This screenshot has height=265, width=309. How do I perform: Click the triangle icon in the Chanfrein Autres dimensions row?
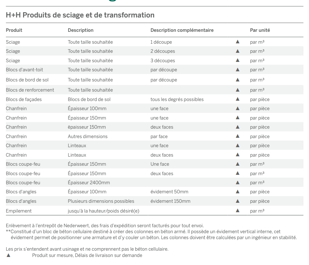(x=238, y=136)
